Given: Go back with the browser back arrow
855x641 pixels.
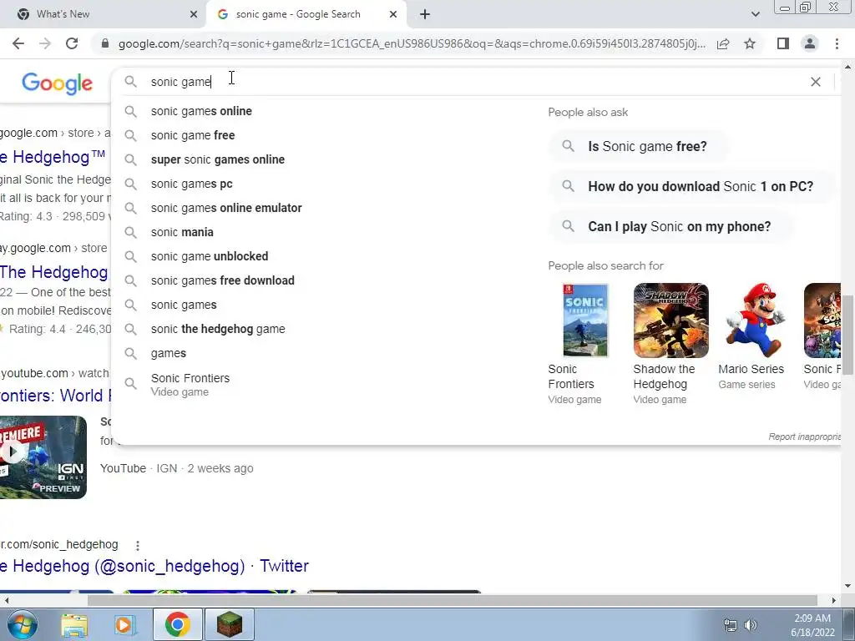Looking at the screenshot, I should click(18, 43).
